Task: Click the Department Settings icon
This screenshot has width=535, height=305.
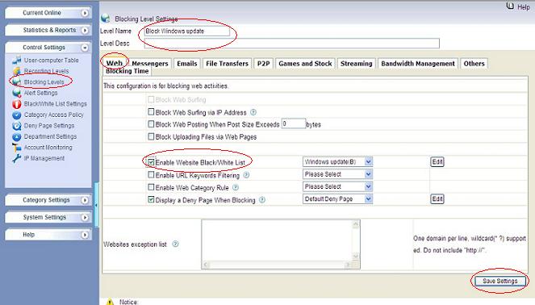Action: tap(16, 137)
